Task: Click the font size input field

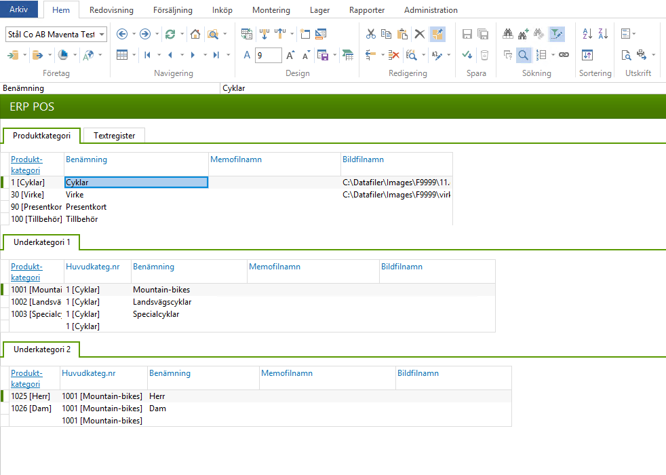Action: 269,55
